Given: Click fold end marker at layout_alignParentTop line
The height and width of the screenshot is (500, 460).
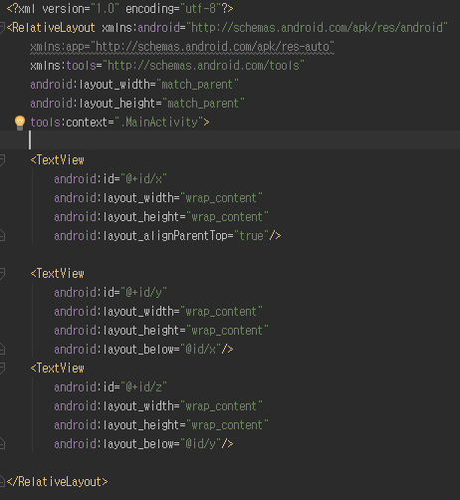Looking at the screenshot, I should point(2,235).
